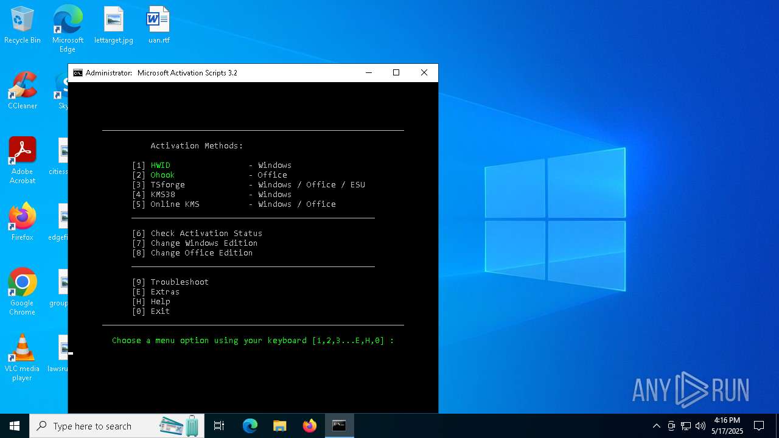This screenshot has width=779, height=438.
Task: Click the 'Activation Methods:' heading
Action: (197, 146)
